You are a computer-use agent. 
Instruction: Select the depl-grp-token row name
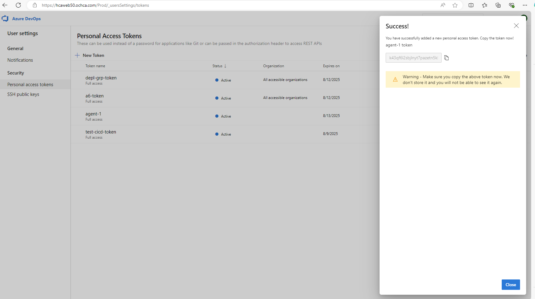(x=101, y=78)
